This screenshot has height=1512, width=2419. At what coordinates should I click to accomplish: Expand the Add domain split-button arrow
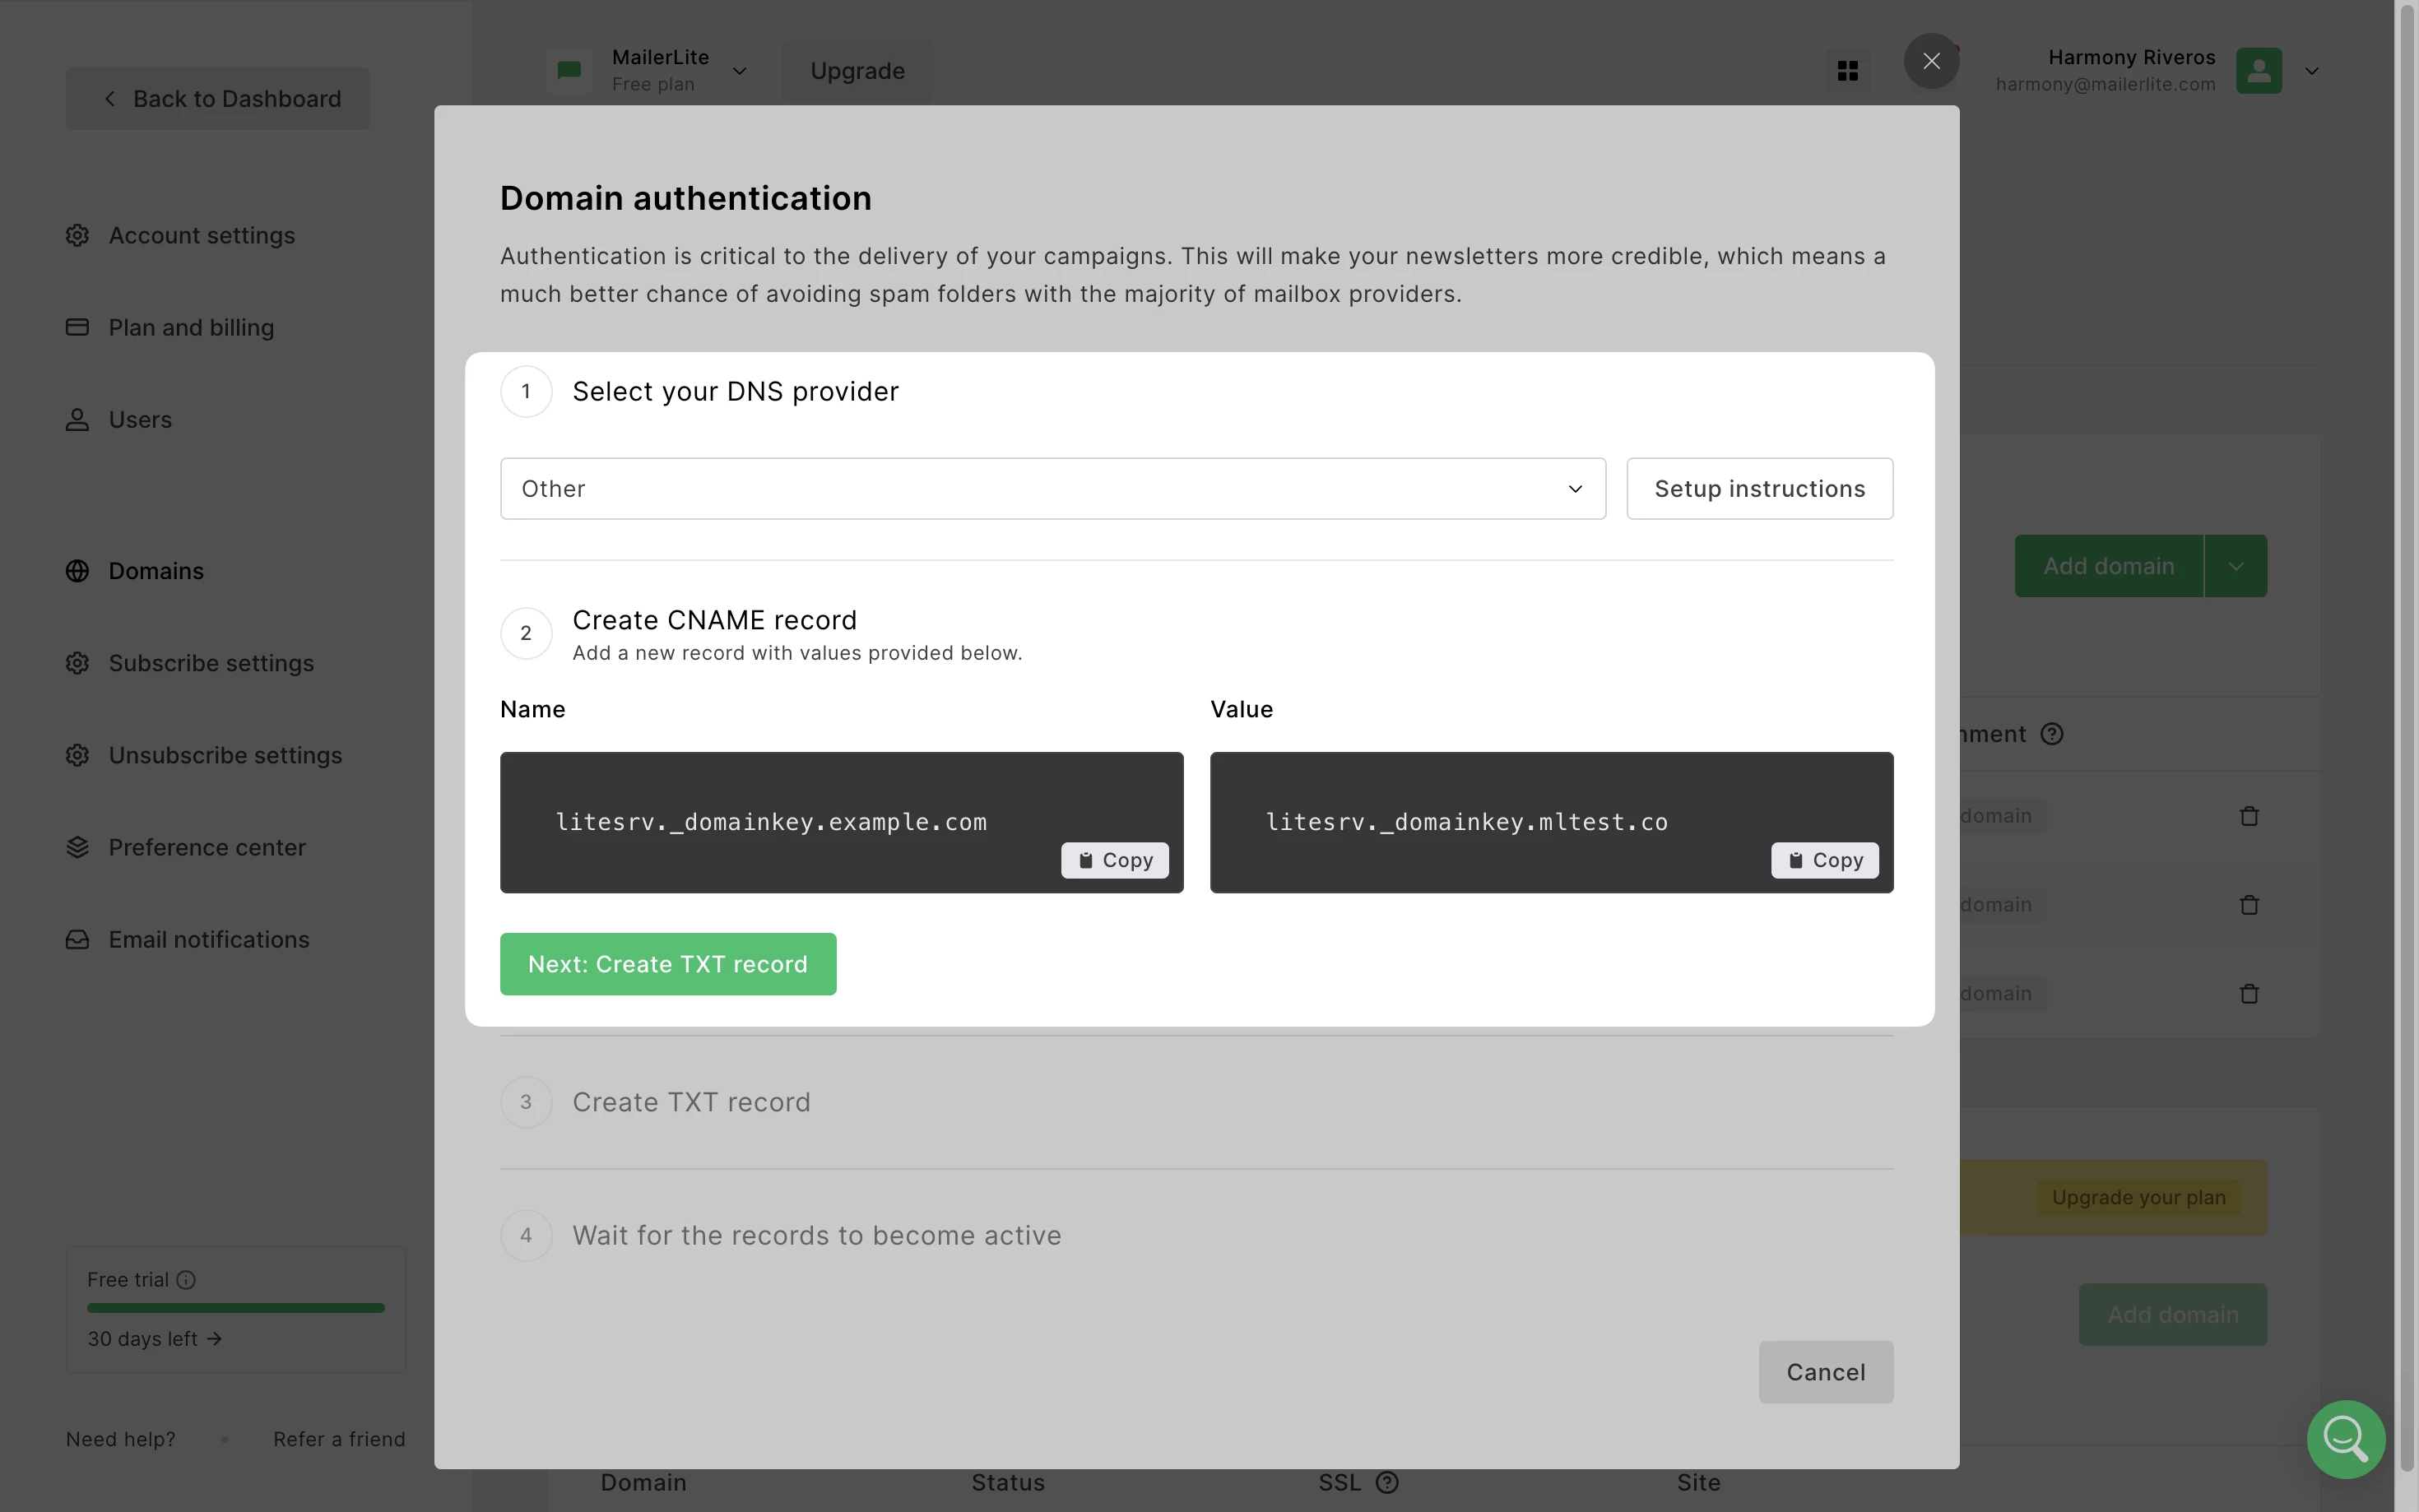[2236, 566]
